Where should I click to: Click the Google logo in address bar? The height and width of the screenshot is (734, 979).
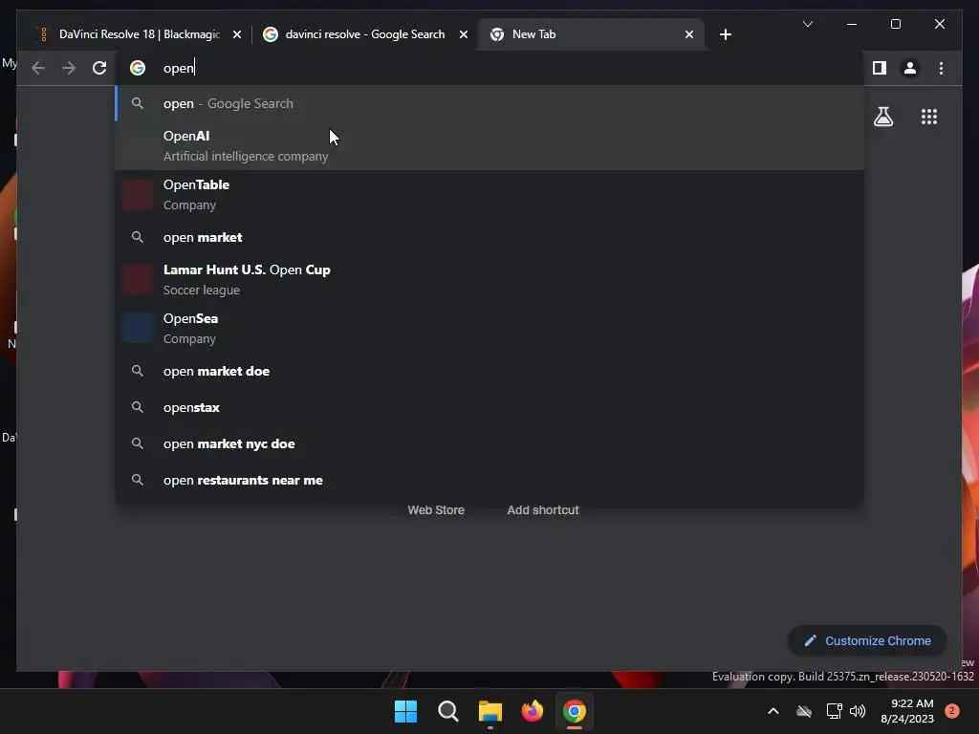pyautogui.click(x=138, y=68)
